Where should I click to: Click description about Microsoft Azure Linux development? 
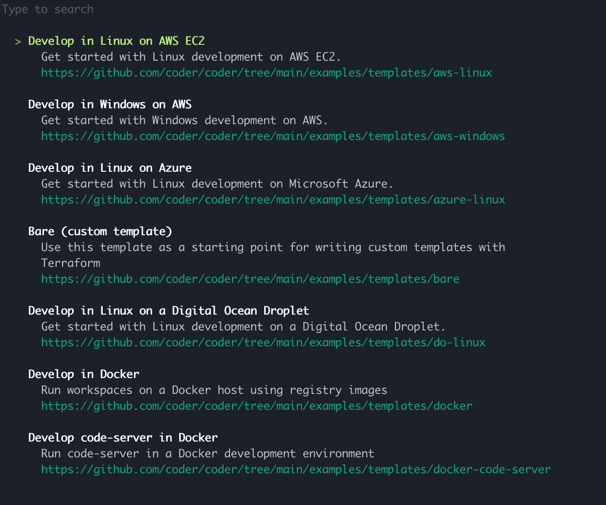coord(217,184)
